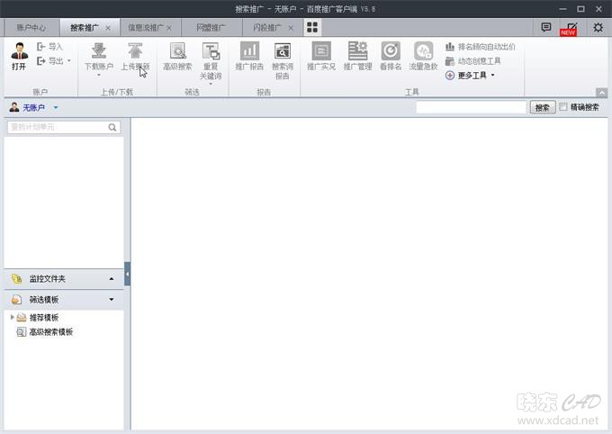Open the 更多工具 dropdown
The width and height of the screenshot is (612, 434).
(x=471, y=75)
